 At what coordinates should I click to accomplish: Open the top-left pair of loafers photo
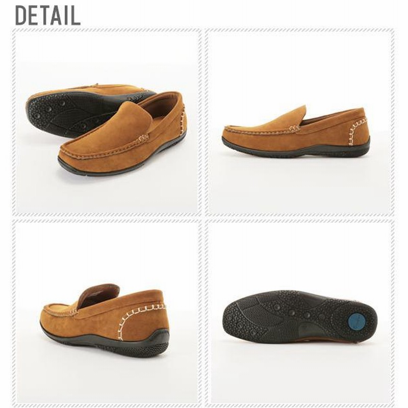[107, 122]
